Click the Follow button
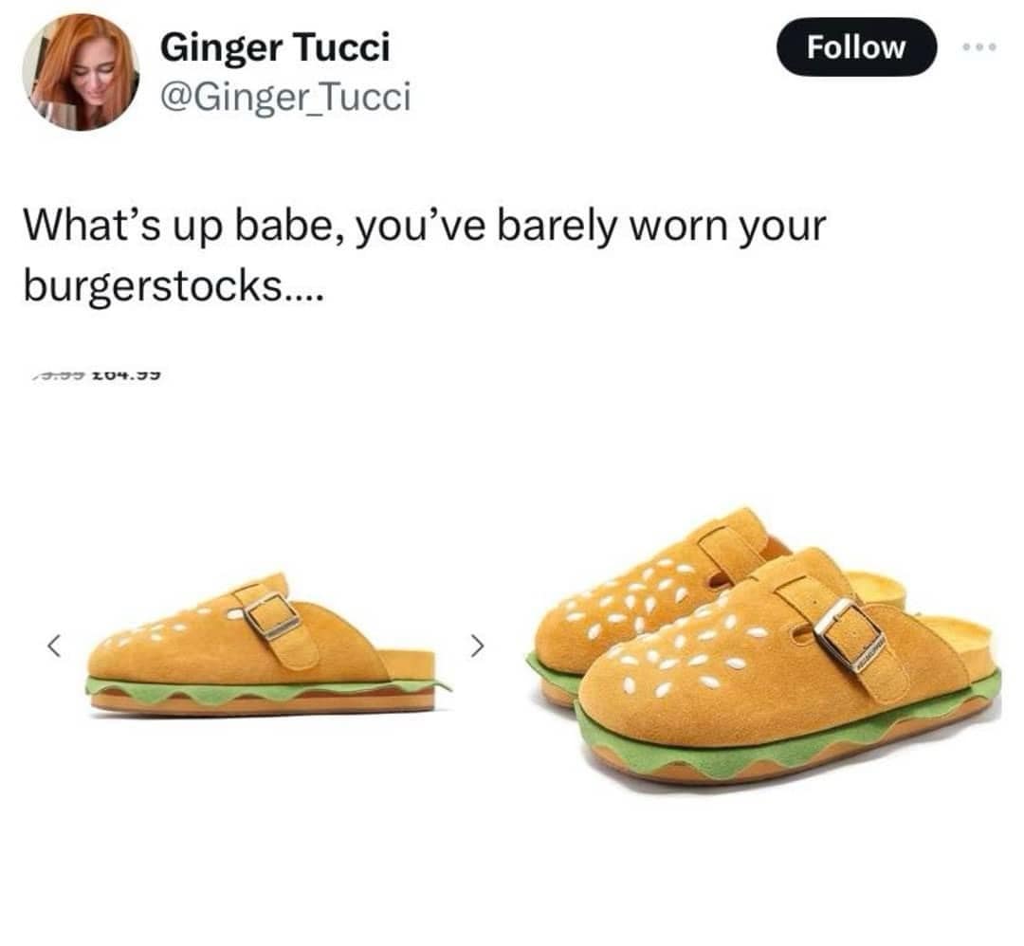 point(856,47)
